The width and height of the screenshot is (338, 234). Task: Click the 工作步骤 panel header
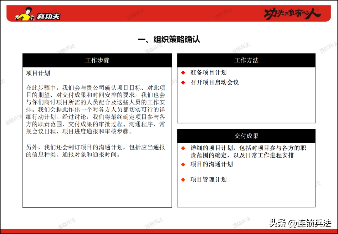click(x=97, y=60)
